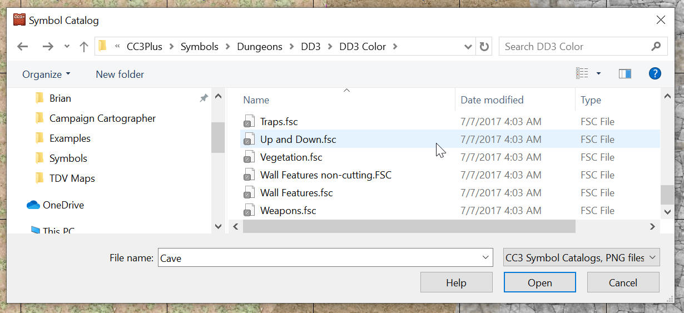Screen dimensions: 684x313
Task: Expand chevron after DD3 Color breadcrumb
Action: coord(395,47)
